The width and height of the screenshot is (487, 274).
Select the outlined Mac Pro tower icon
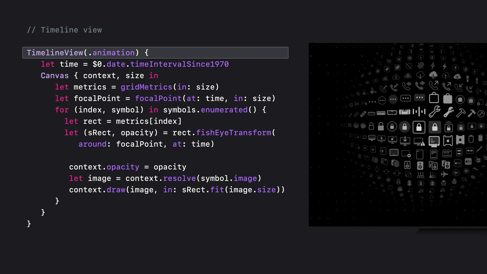[448, 141]
